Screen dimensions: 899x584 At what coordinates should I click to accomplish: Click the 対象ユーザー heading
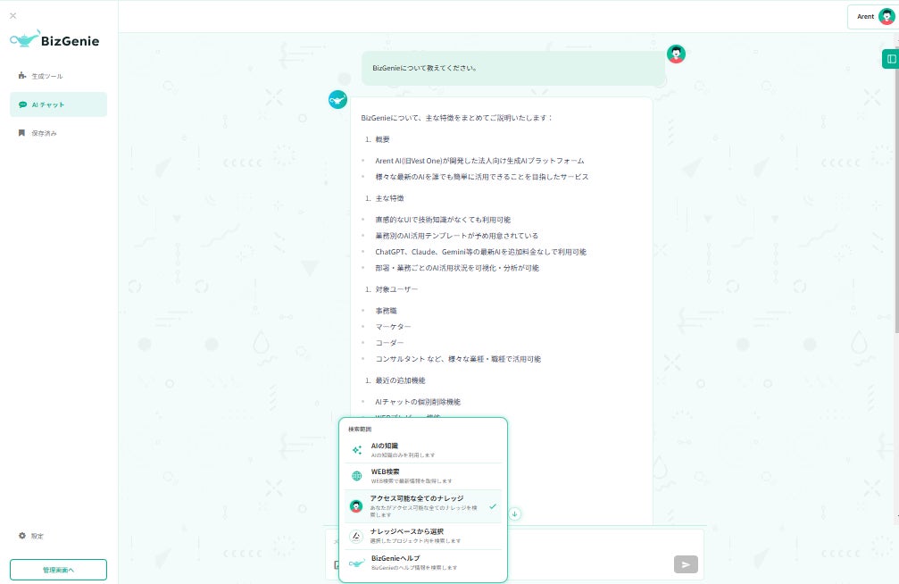click(396, 289)
